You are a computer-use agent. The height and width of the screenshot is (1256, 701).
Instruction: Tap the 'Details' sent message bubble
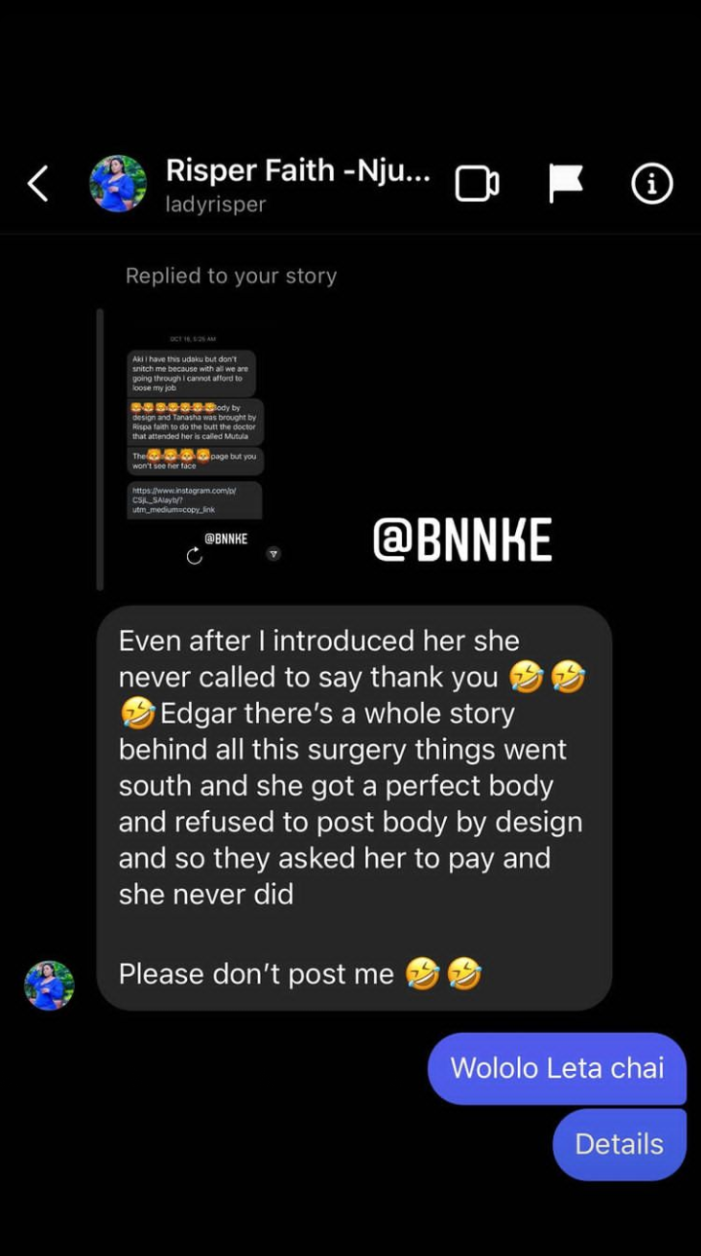click(619, 1144)
